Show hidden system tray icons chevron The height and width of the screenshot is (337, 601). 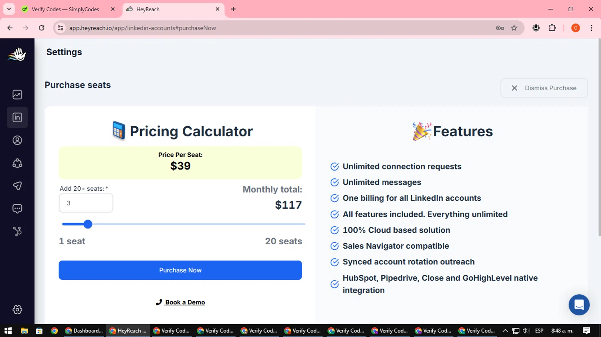coord(505,331)
